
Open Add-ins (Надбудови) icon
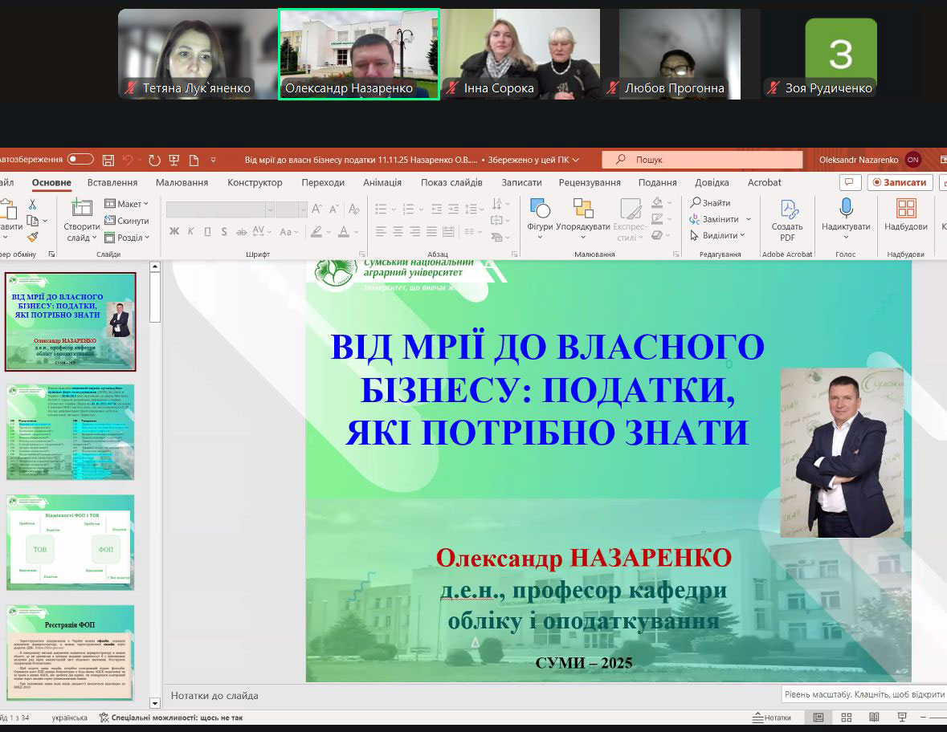[x=906, y=217]
